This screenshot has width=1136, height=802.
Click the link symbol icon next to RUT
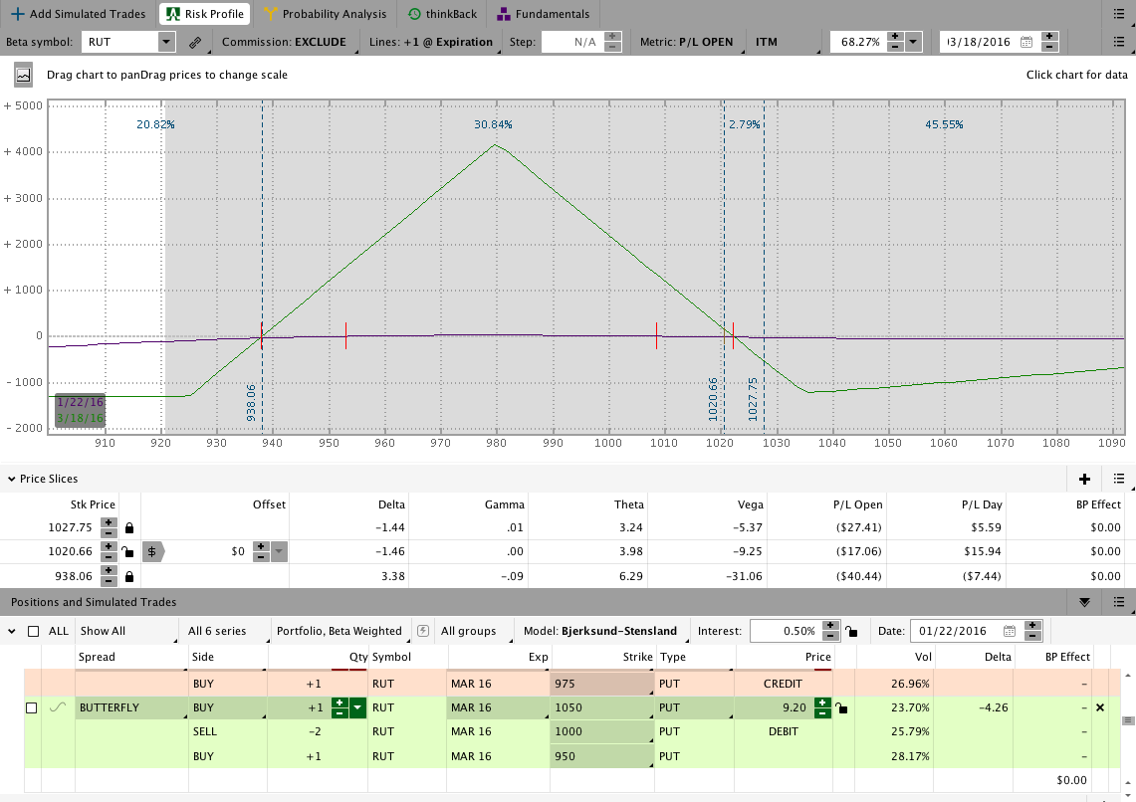point(195,42)
